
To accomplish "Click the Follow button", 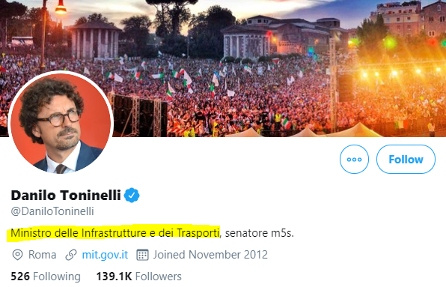I will coord(406,159).
